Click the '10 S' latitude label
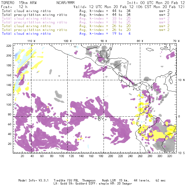This screenshot has height=186, width=186. [x=181, y=153]
